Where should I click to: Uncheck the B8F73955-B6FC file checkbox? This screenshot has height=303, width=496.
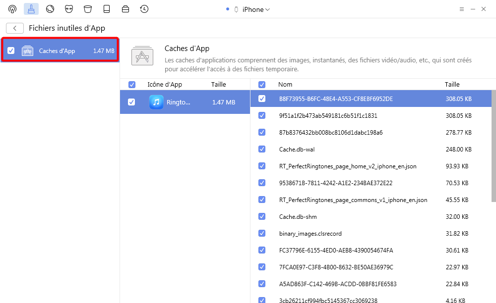pyautogui.click(x=262, y=99)
